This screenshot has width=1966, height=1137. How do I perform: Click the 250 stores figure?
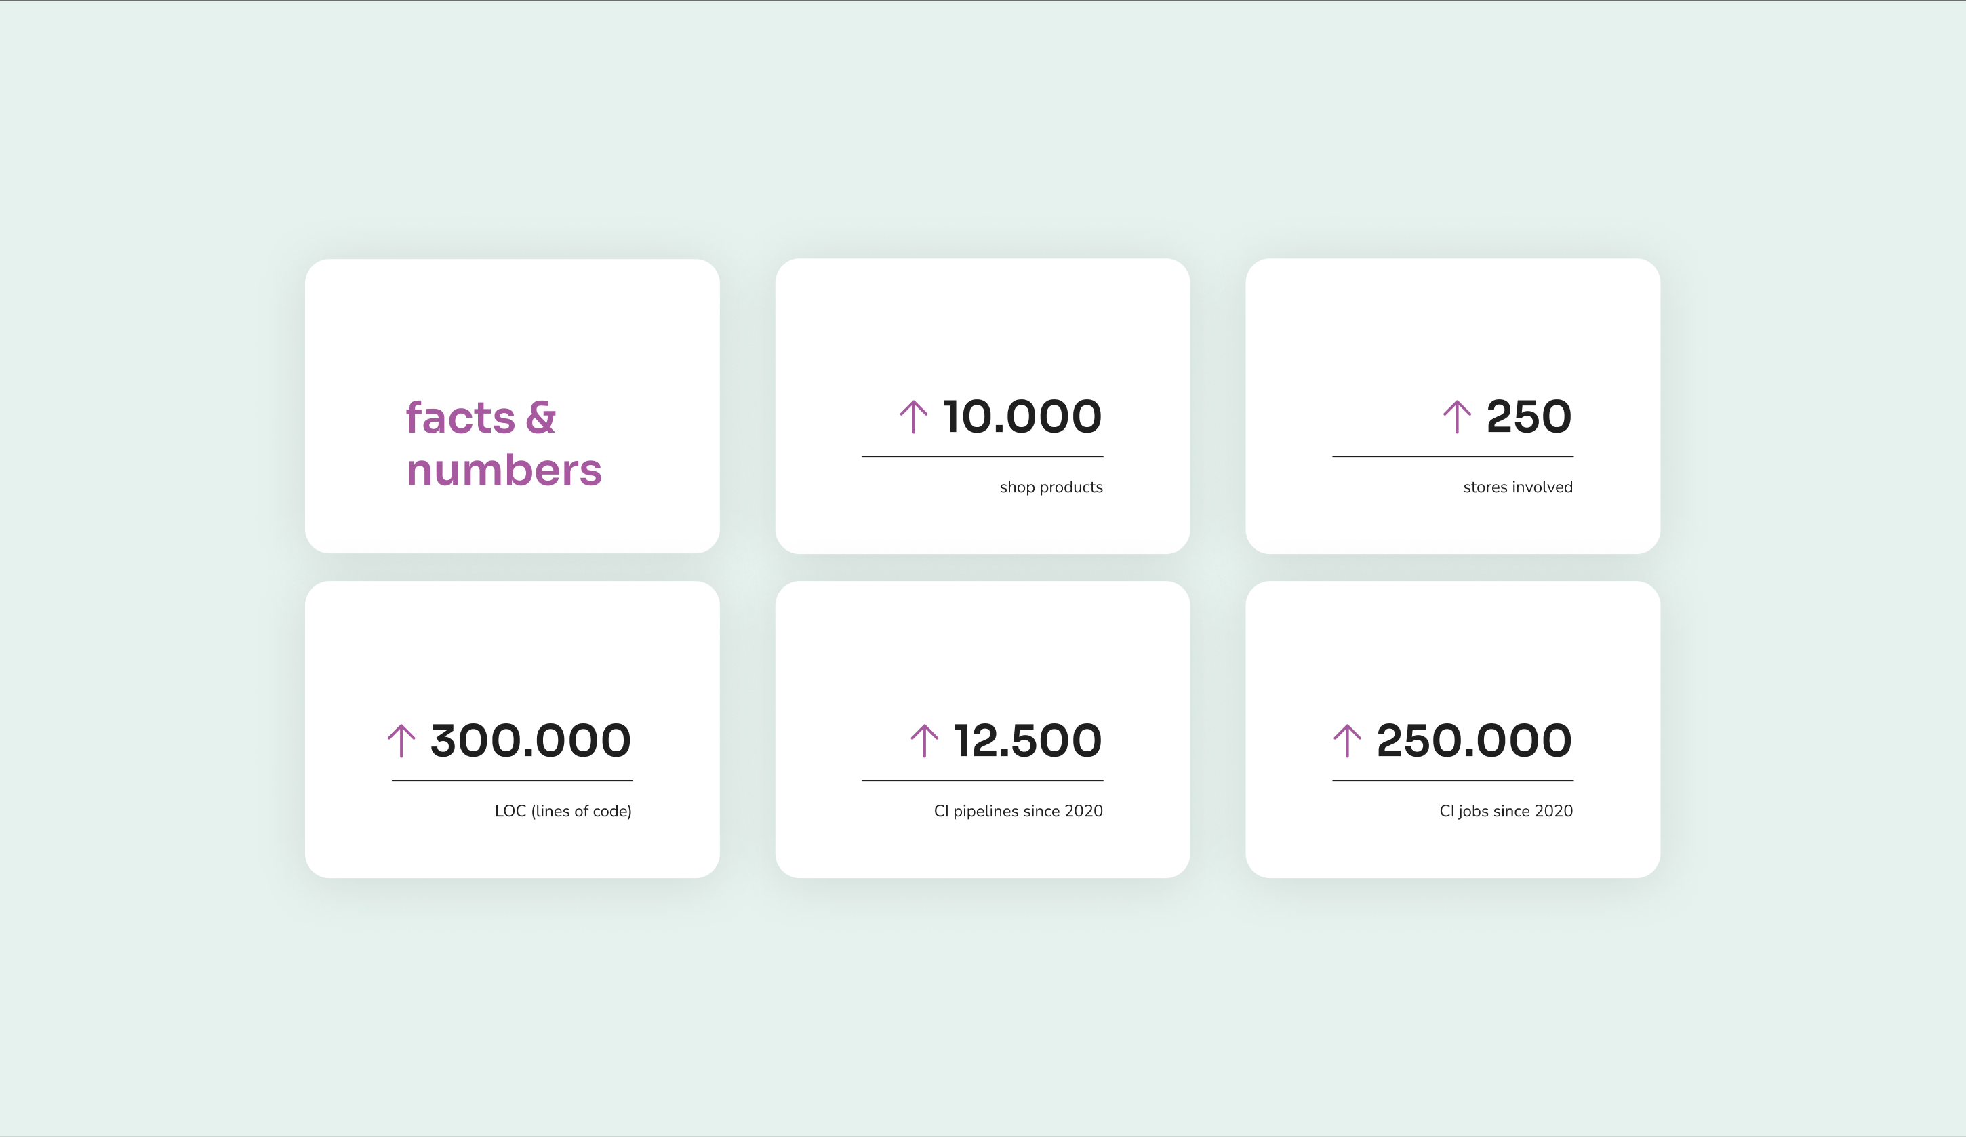[x=1529, y=417]
